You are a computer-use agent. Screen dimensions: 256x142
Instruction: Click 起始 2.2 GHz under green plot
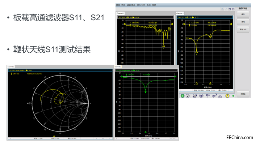coord(134,138)
